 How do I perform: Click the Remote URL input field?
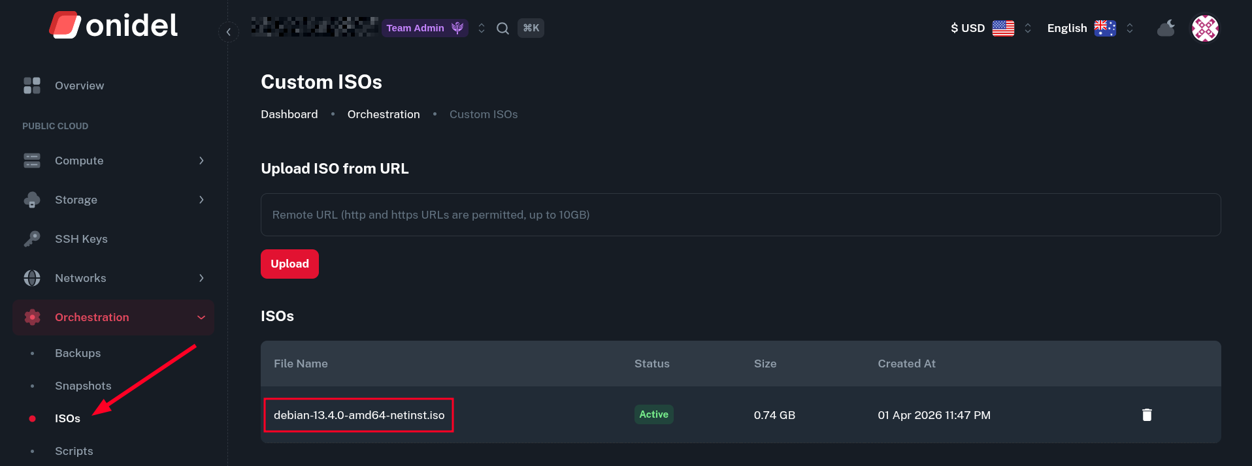click(x=740, y=215)
